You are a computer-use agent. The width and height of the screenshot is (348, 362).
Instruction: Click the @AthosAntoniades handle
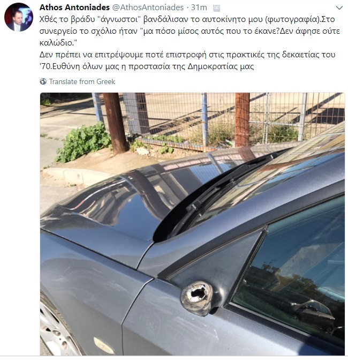point(148,7)
